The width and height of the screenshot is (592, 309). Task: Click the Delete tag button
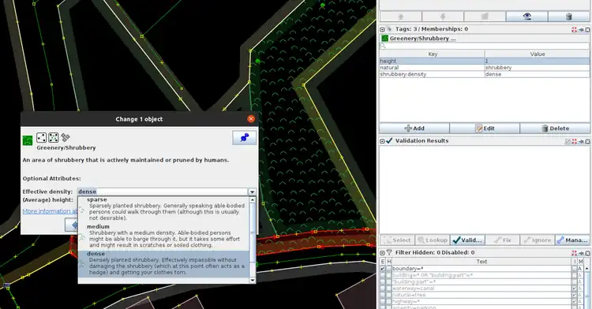pyautogui.click(x=555, y=128)
